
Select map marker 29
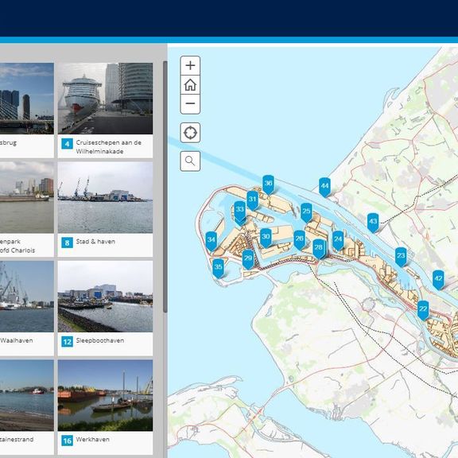tap(248, 259)
